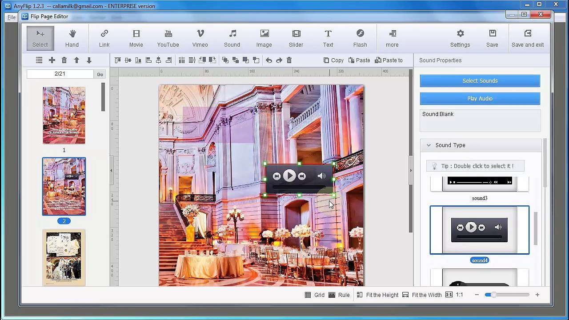
Task: Collapse the Sound Type section
Action: (429, 145)
